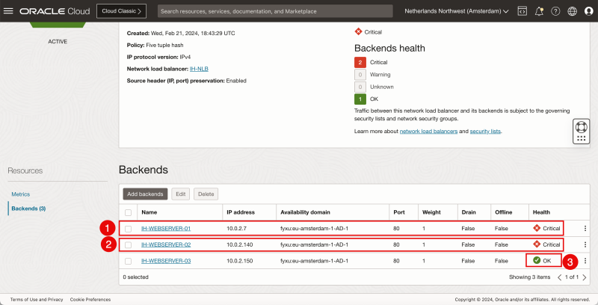Open the language globe menu
The height and width of the screenshot is (305, 598).
tap(572, 11)
